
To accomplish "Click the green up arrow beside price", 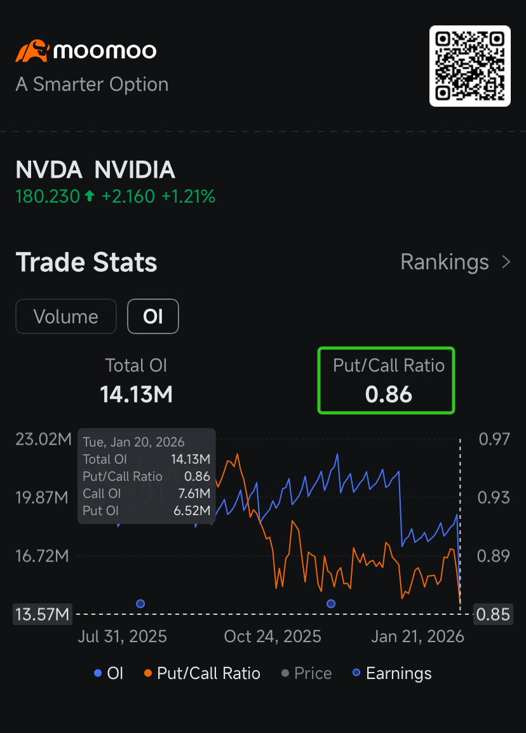I will [x=89, y=197].
